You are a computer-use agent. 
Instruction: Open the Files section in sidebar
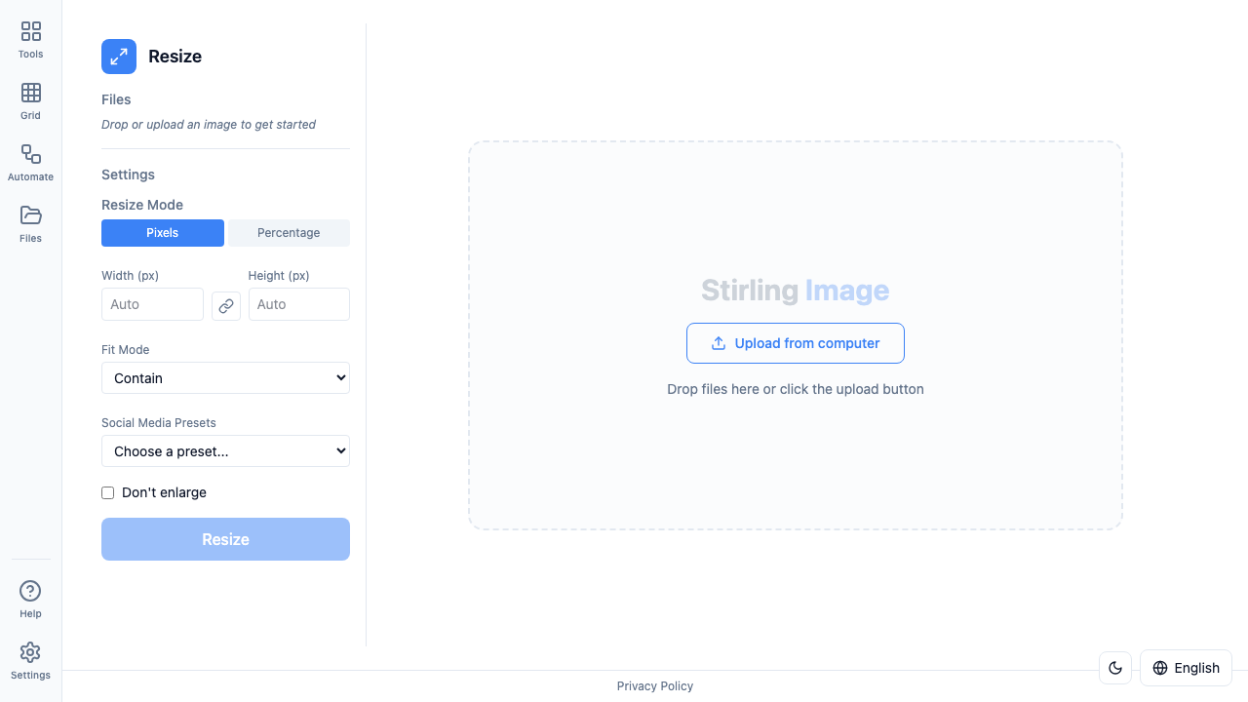point(31,224)
